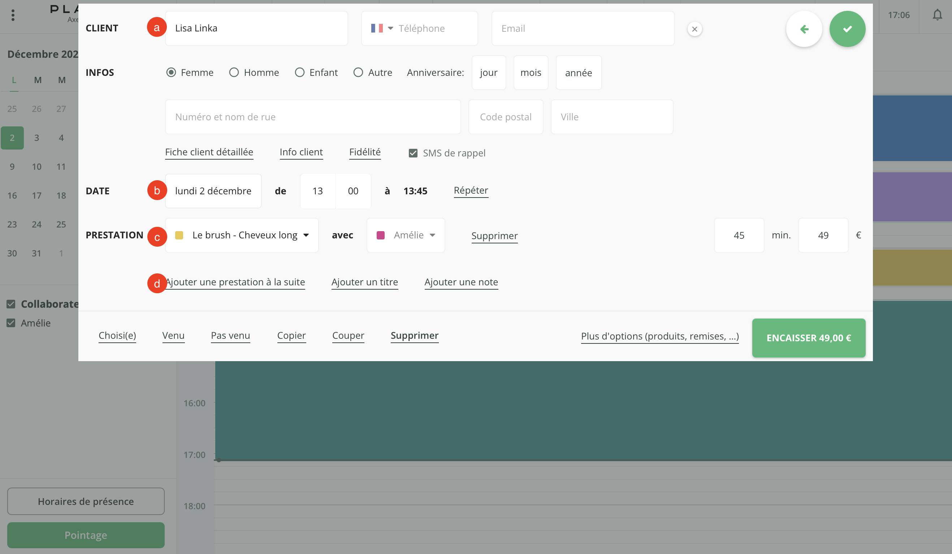
Task: Open Fiche client détaillée link
Action: click(209, 152)
